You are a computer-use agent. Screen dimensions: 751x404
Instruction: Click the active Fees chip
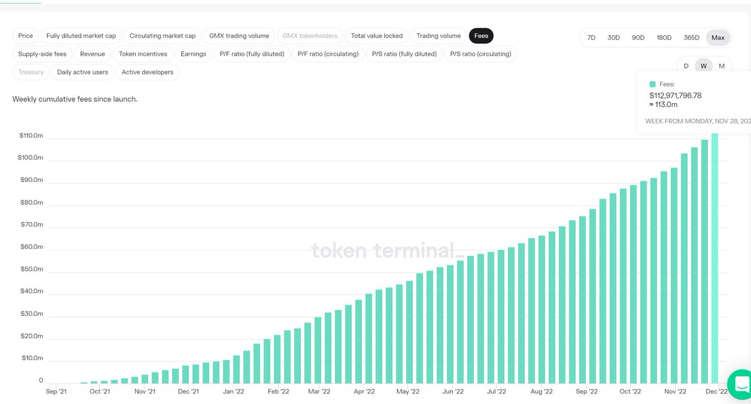click(x=481, y=36)
